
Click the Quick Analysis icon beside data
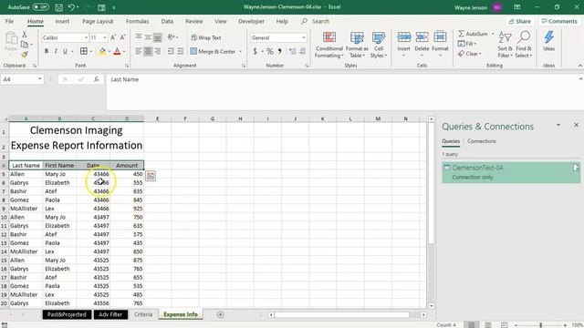pos(150,176)
